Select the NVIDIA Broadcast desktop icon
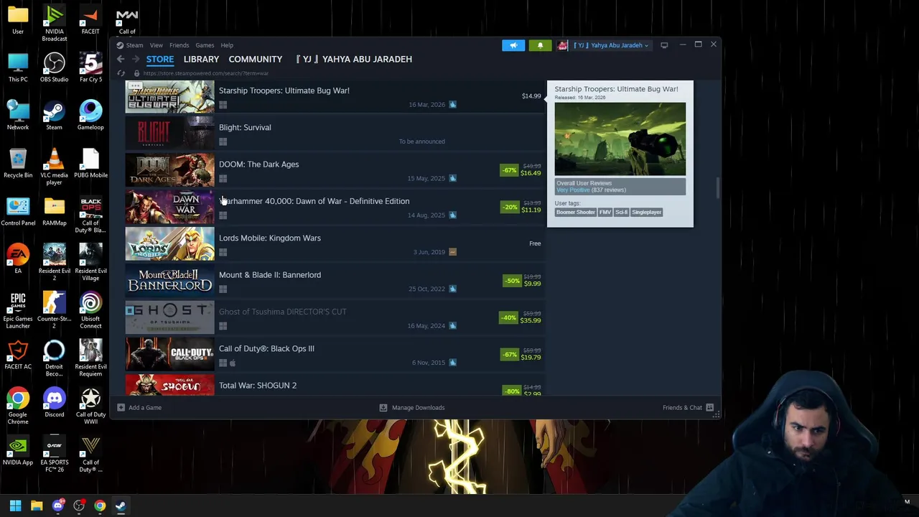This screenshot has height=517, width=919. 54,23
